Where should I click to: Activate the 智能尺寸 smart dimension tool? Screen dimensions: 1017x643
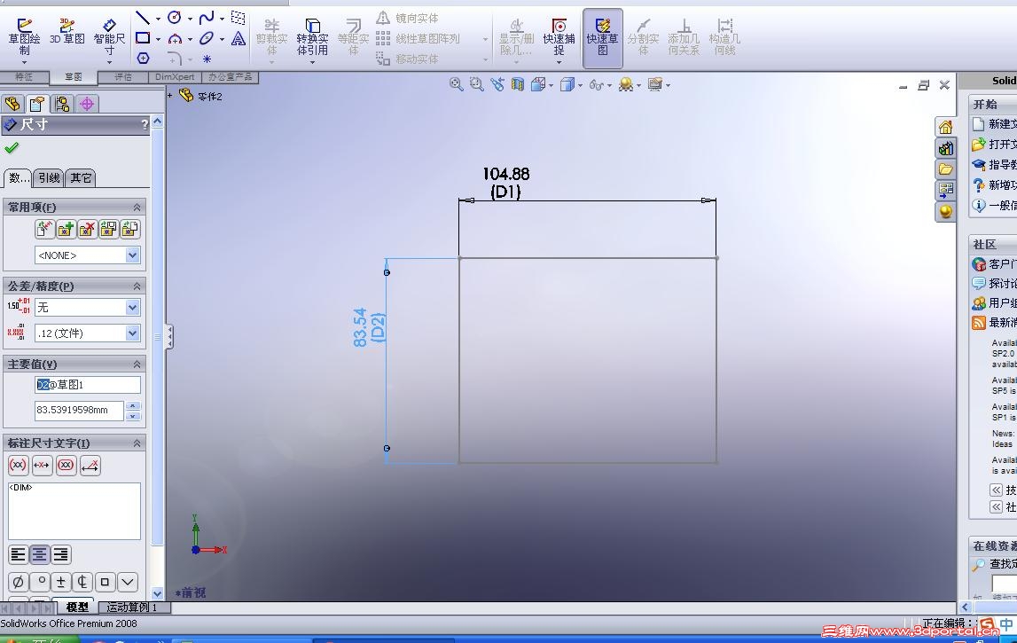click(x=109, y=37)
